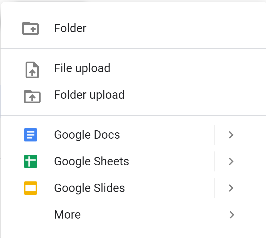Image resolution: width=266 pixels, height=238 pixels.
Task: Click the green Google Sheets icon
Action: (31, 161)
